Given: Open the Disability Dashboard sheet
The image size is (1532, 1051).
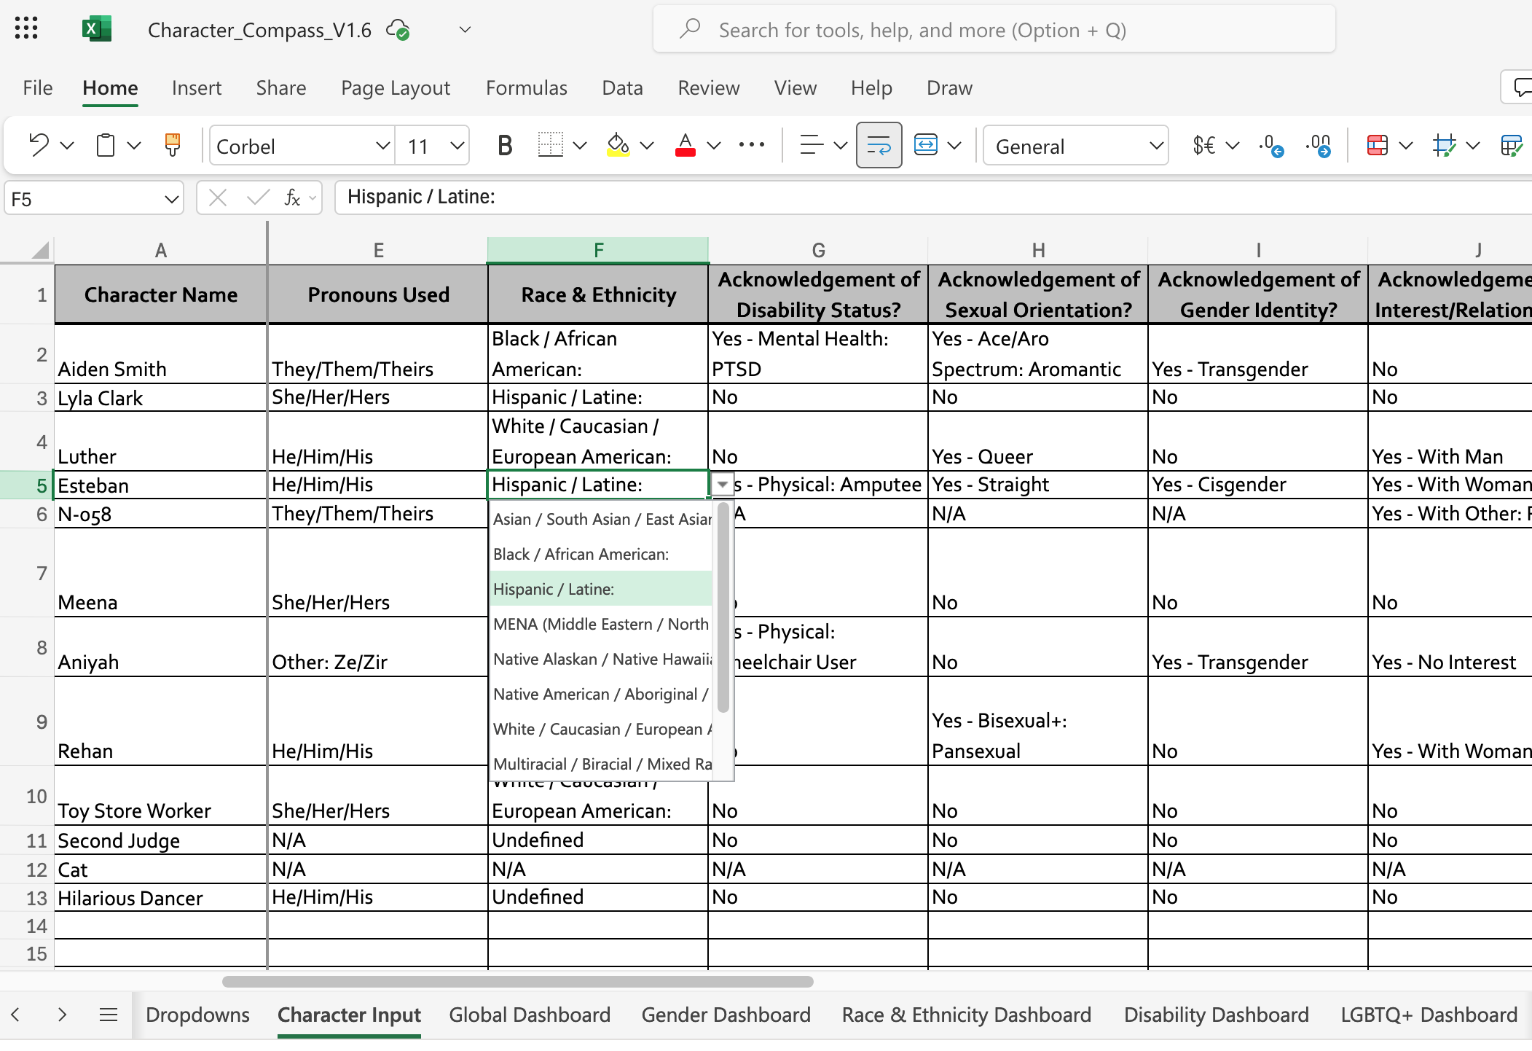Looking at the screenshot, I should pyautogui.click(x=1216, y=1015).
